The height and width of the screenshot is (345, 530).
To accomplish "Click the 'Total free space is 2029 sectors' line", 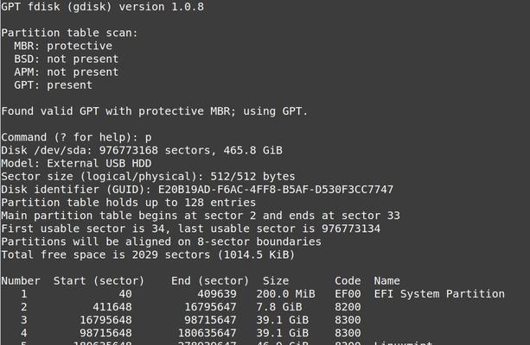I will tap(148, 255).
